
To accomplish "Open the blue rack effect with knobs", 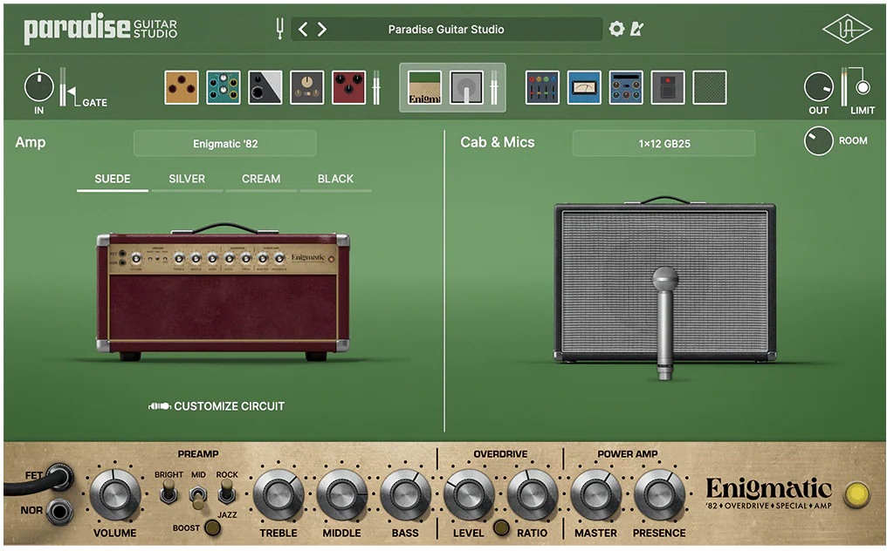I will (626, 87).
